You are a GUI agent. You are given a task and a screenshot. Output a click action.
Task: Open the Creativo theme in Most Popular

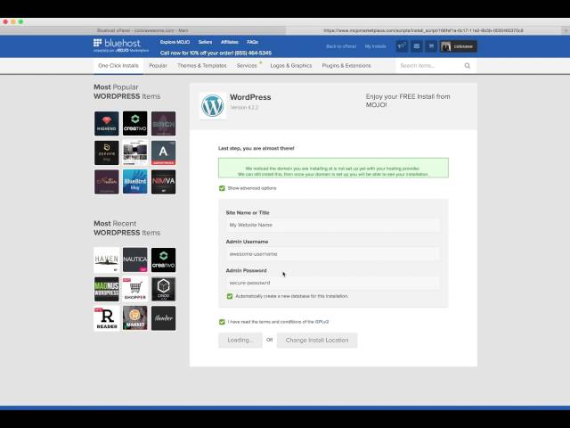click(x=134, y=123)
